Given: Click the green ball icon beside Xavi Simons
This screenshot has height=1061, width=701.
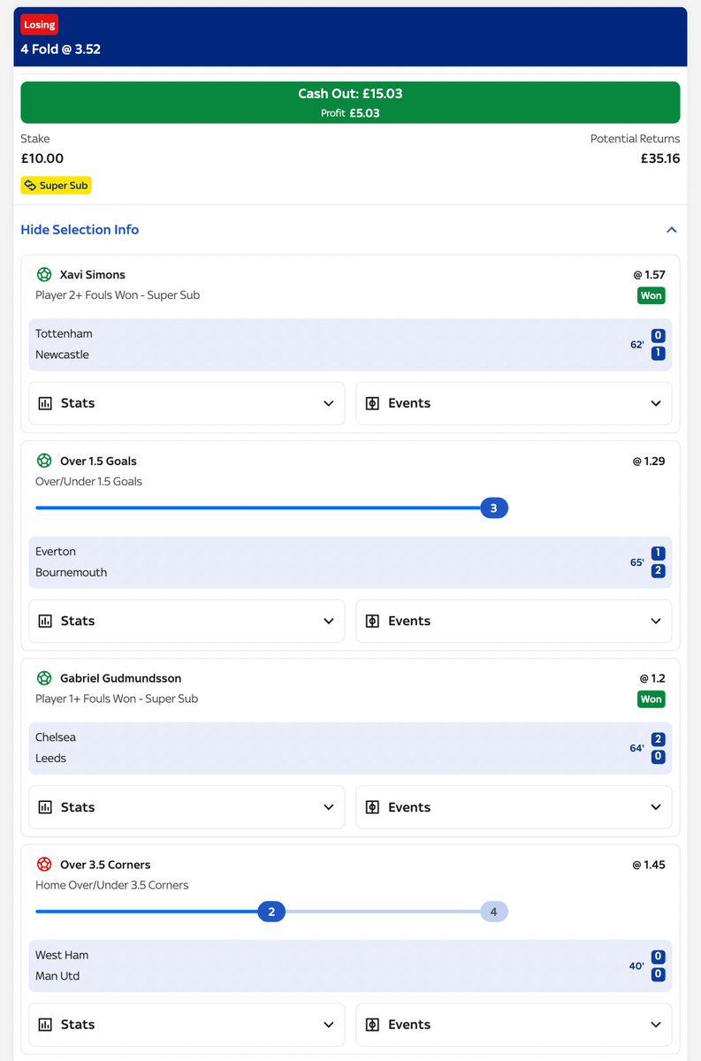Looking at the screenshot, I should pos(44,275).
